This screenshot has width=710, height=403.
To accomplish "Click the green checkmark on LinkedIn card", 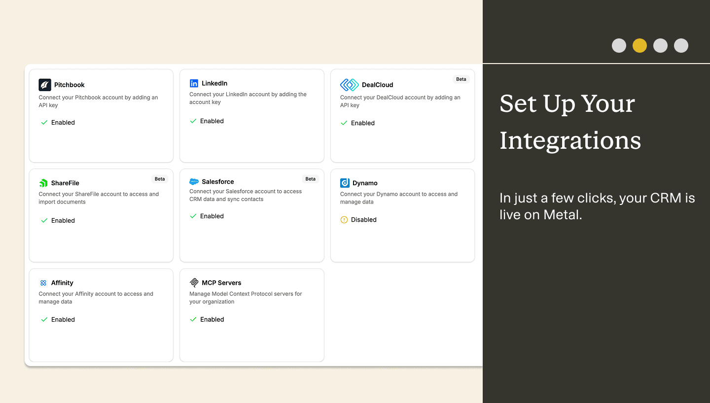I will (193, 121).
